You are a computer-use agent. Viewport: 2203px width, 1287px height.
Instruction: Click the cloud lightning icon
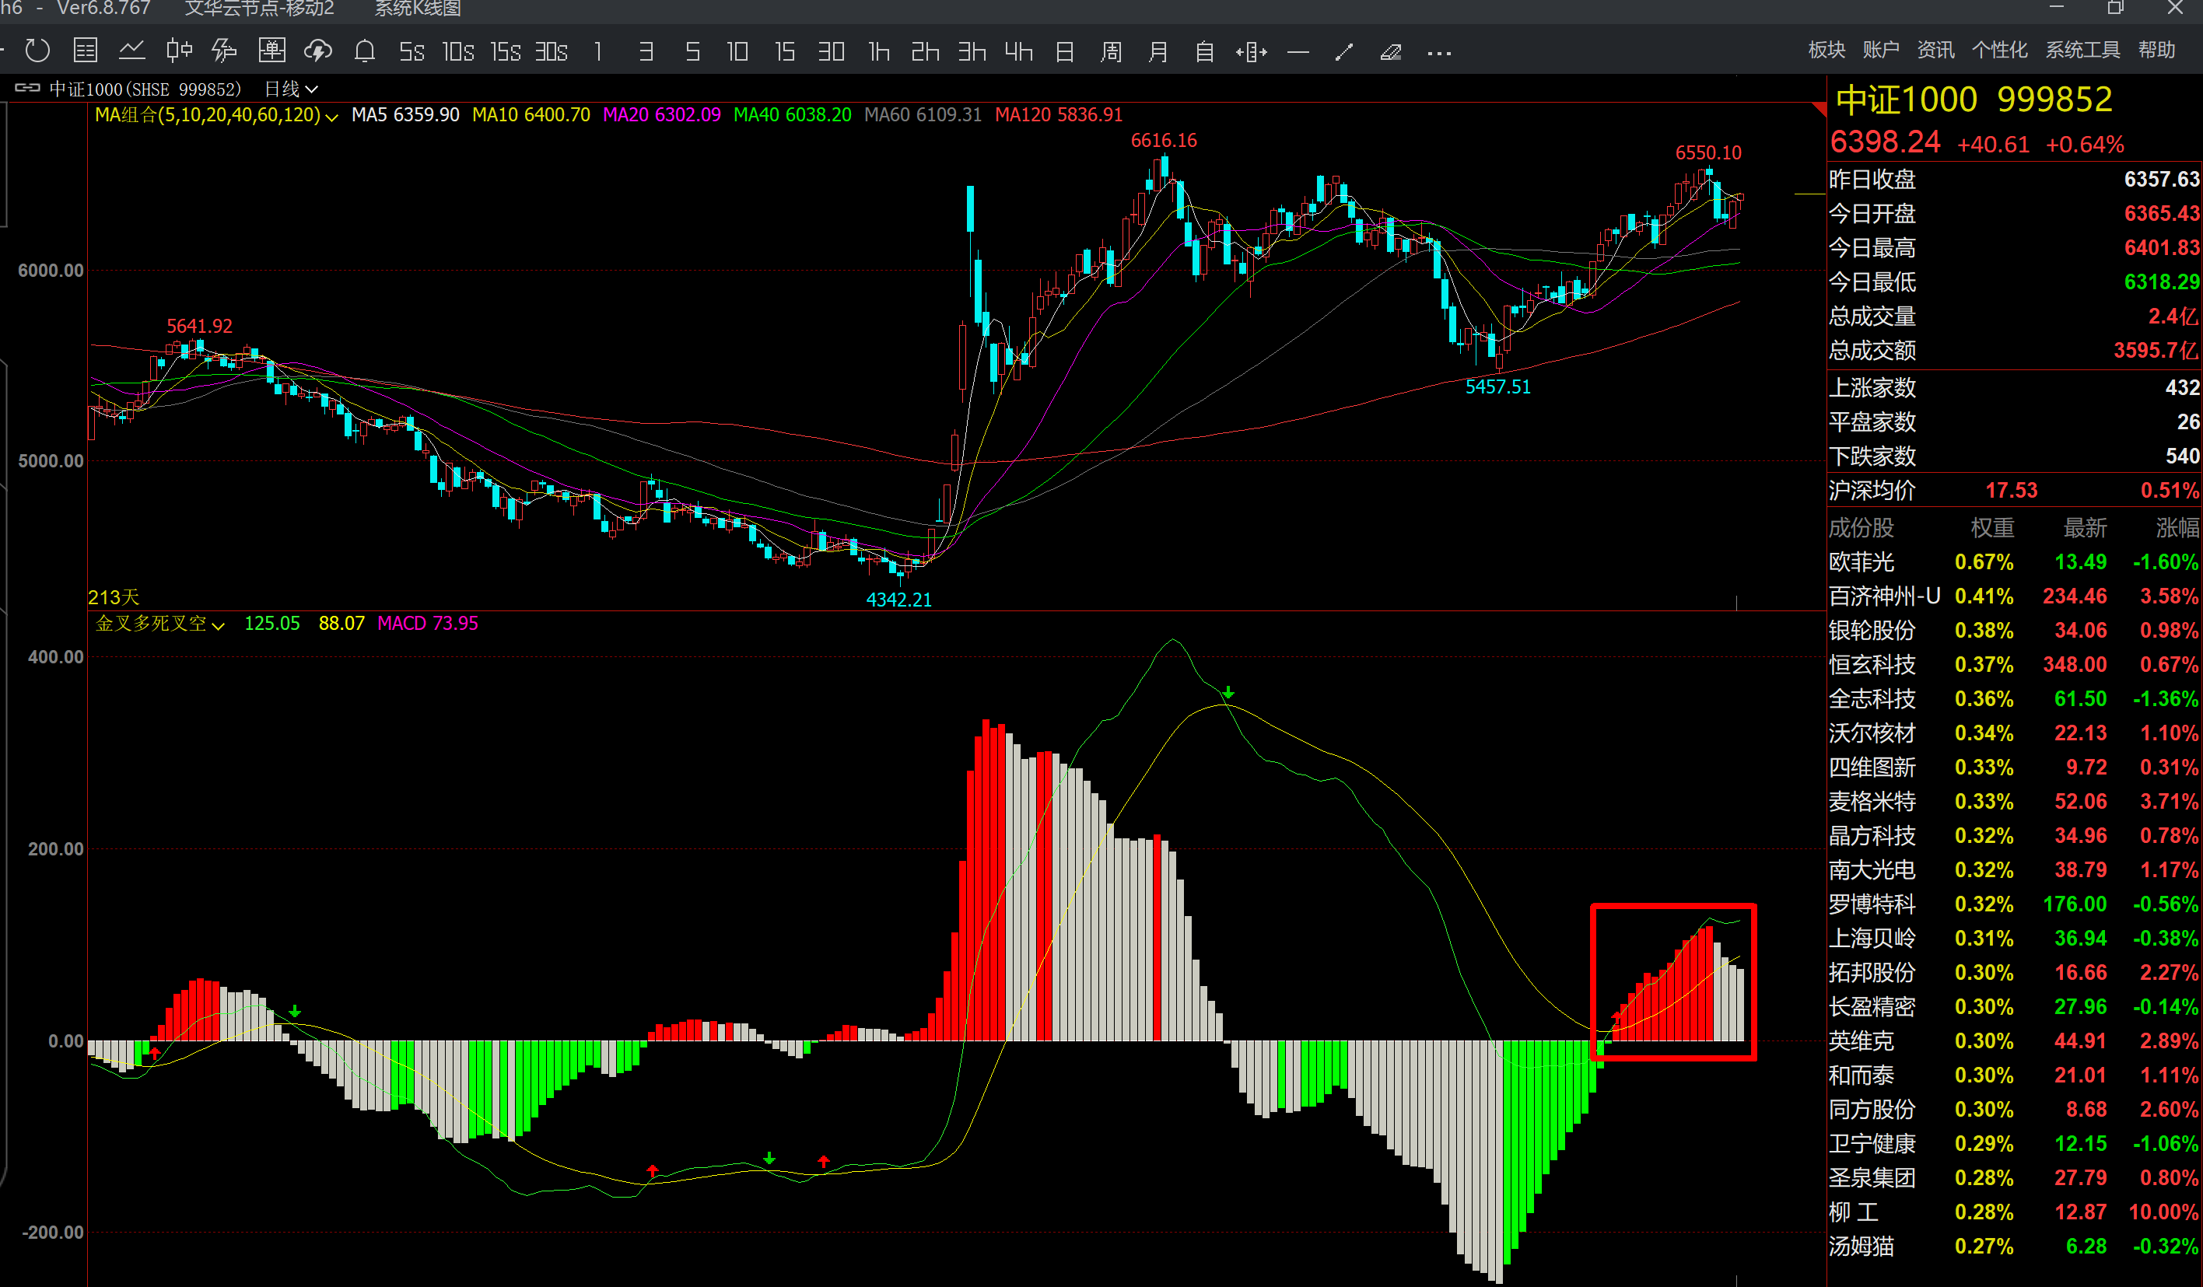(x=317, y=51)
